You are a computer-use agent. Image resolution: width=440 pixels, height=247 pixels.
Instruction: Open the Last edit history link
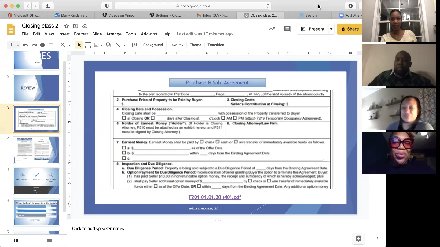(205, 34)
